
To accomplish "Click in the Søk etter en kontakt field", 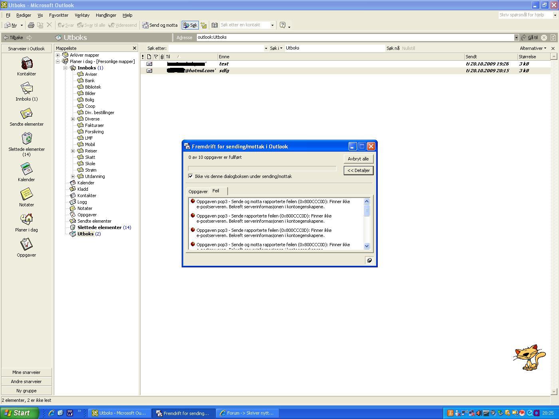I will pos(245,25).
